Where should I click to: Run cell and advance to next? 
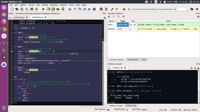(53, 9)
